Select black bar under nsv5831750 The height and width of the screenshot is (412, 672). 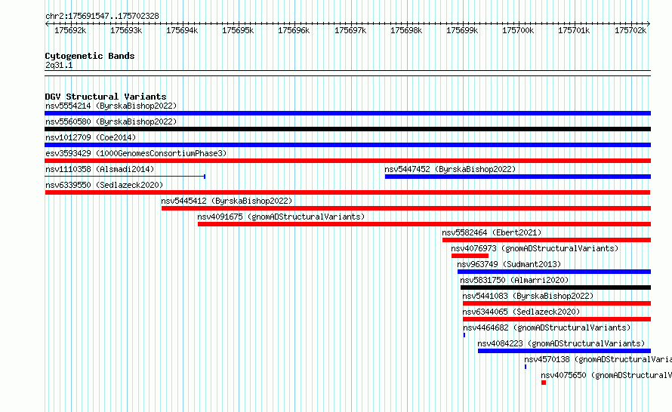(x=556, y=287)
